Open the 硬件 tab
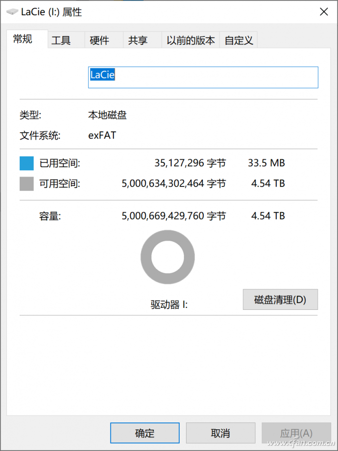 point(104,40)
